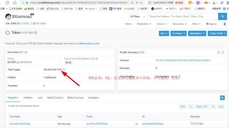Image resolution: width=229 pixels, height=128 pixels.
Task: Open the contract address link
Action: point(183,60)
